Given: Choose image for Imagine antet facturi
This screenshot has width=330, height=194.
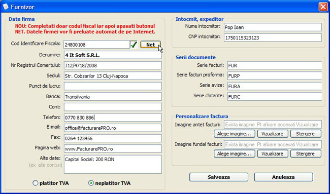Looking at the screenshot, I should (235, 134).
